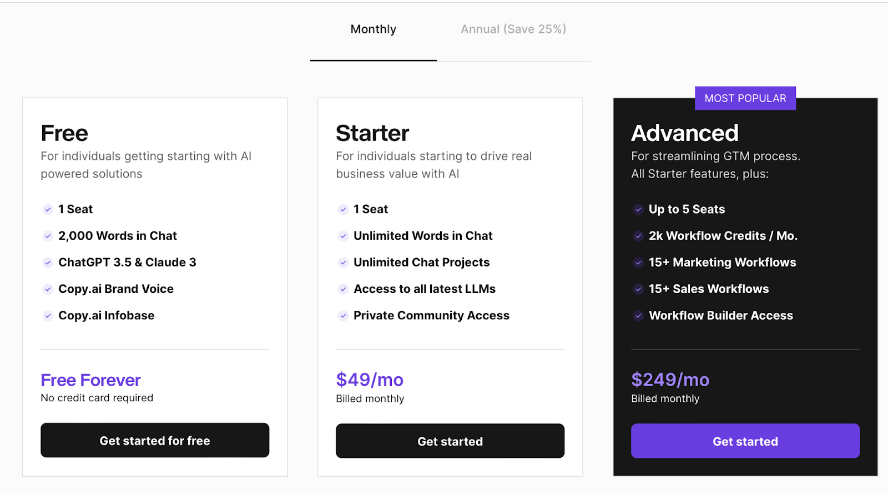Image resolution: width=888 pixels, height=495 pixels.
Task: Click Get started under Advanced plan
Action: 745,441
